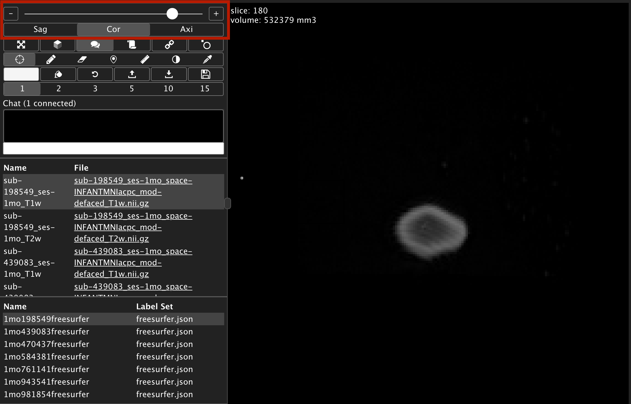The width and height of the screenshot is (631, 404).
Task: Select the crosshair show tool
Action: [20, 59]
